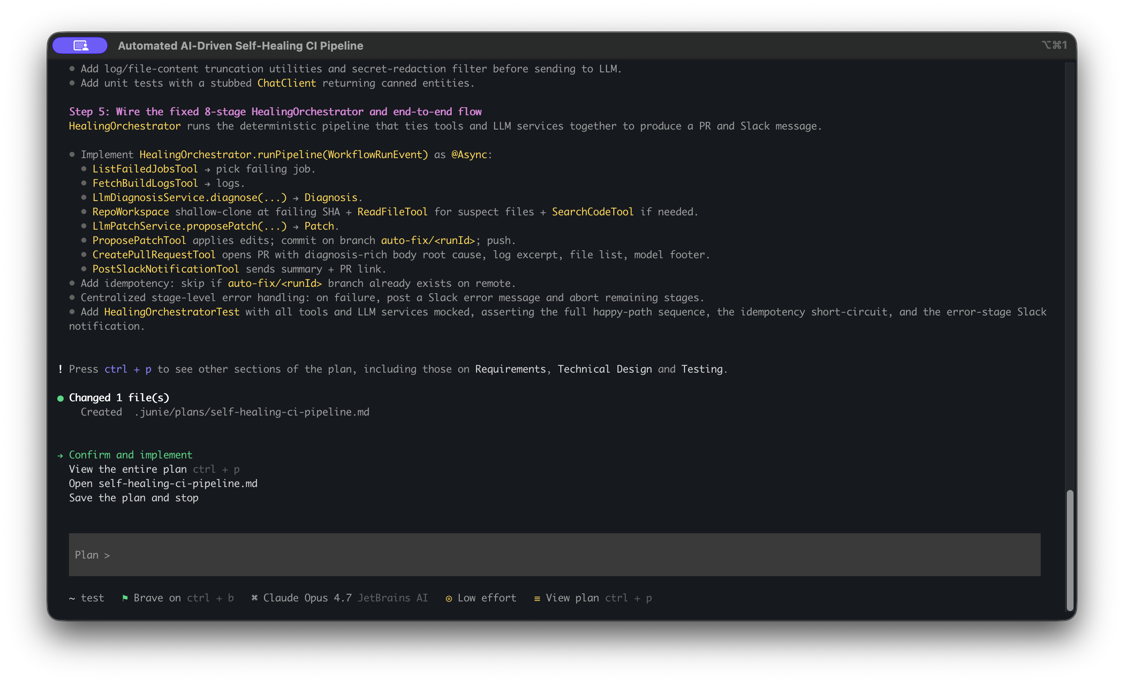
Task: Click the green dot beside Changed files
Action: point(60,399)
